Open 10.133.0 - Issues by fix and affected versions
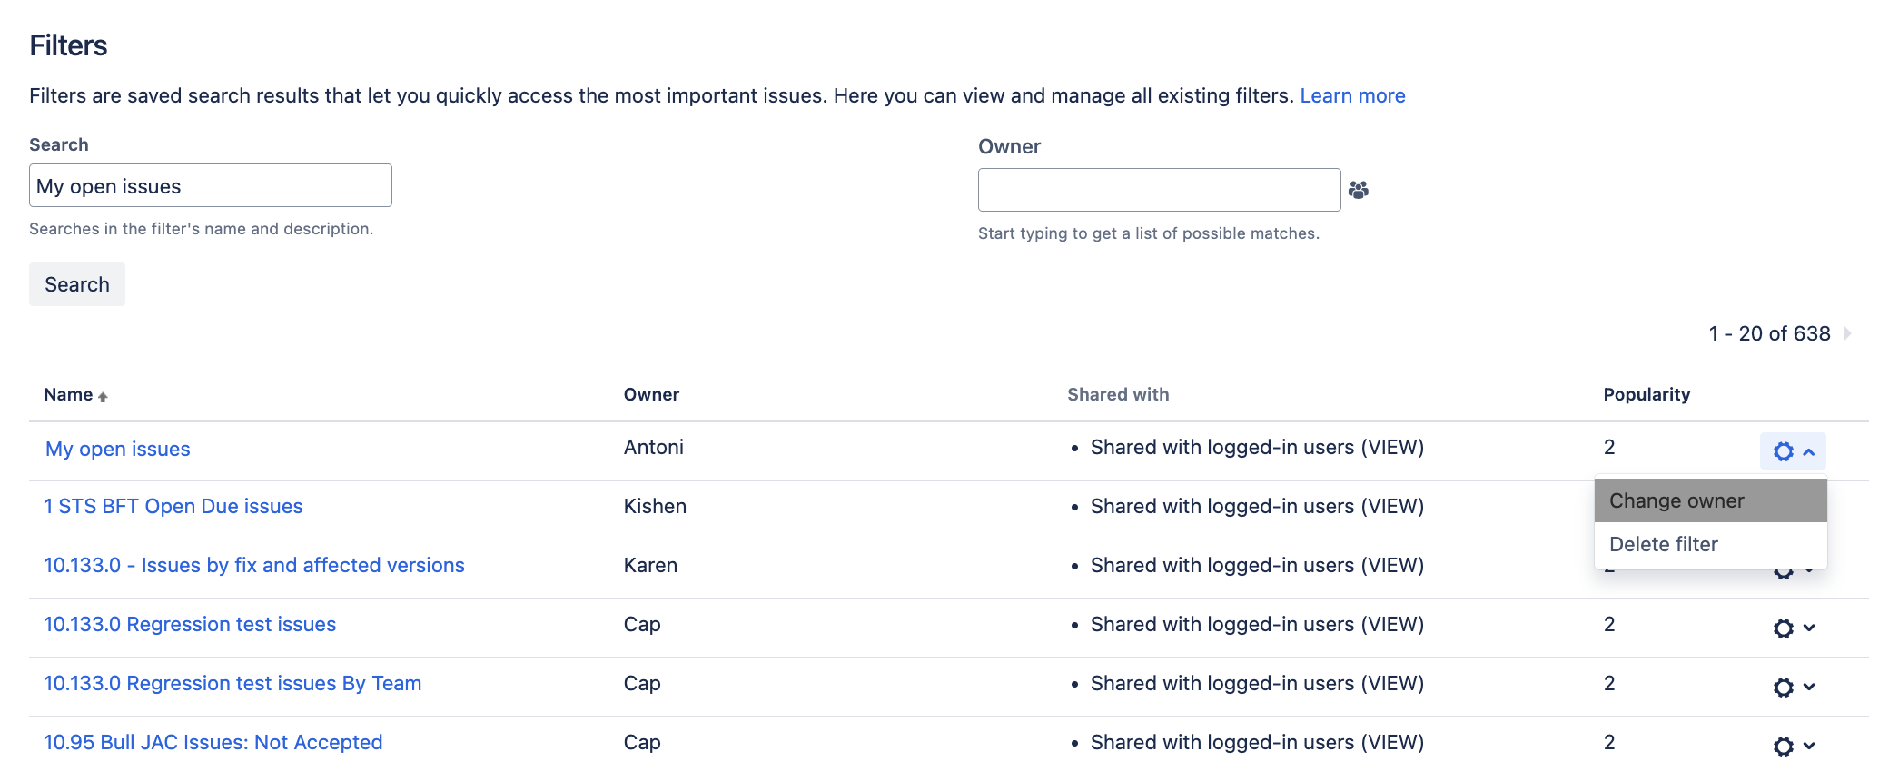 254,565
